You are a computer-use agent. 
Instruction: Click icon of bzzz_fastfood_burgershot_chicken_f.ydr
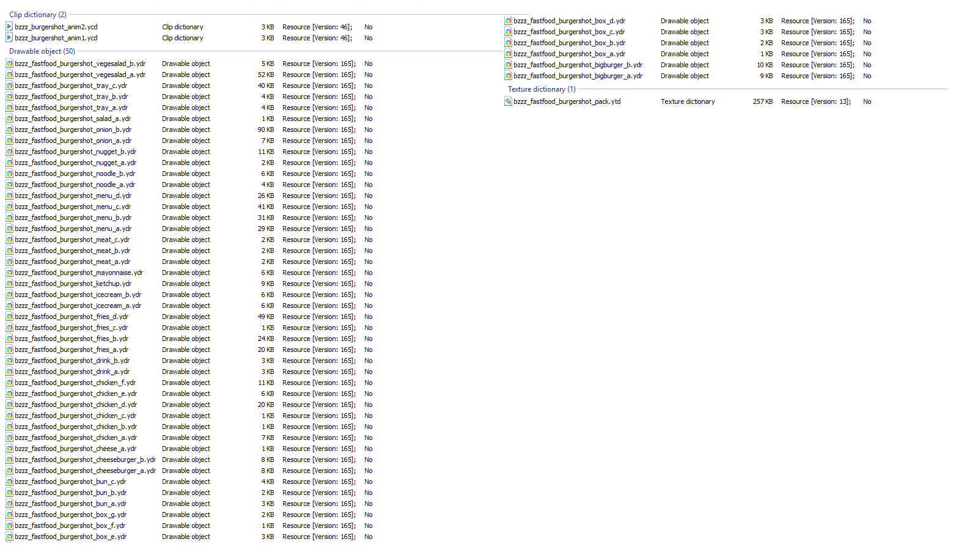pyautogui.click(x=9, y=383)
